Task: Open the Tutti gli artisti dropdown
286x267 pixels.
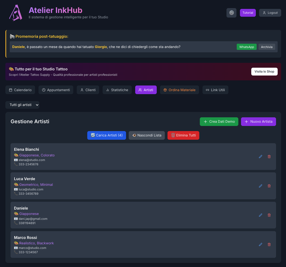Action: coord(22,105)
